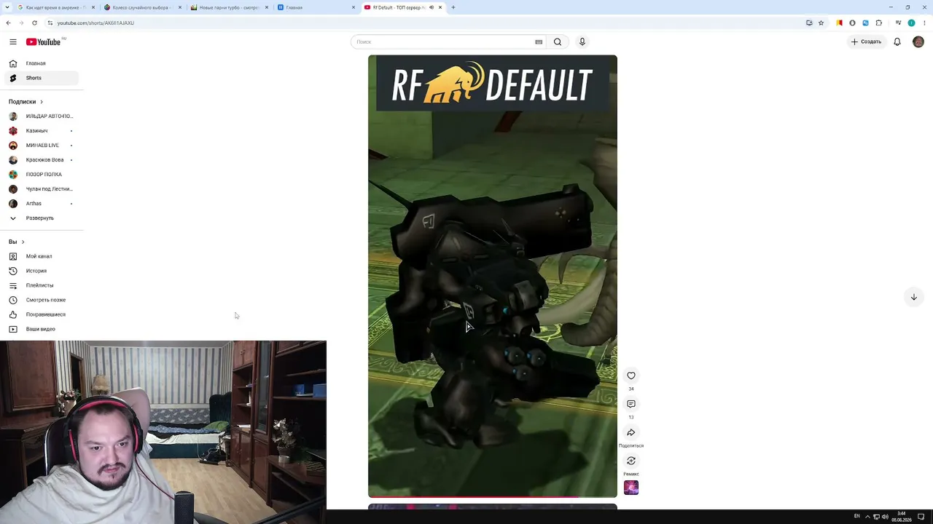
Task: Go to the next Short with down arrow
Action: click(913, 297)
